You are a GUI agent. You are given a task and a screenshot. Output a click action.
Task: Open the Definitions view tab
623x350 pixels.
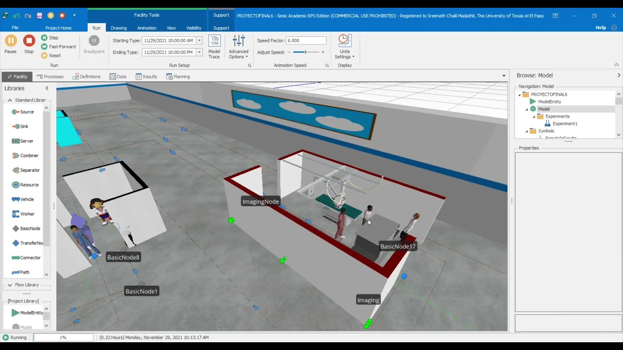coord(86,76)
